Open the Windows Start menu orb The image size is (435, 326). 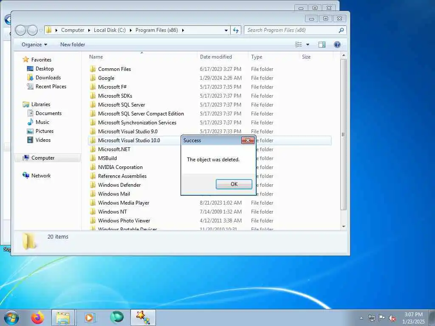tap(11, 318)
